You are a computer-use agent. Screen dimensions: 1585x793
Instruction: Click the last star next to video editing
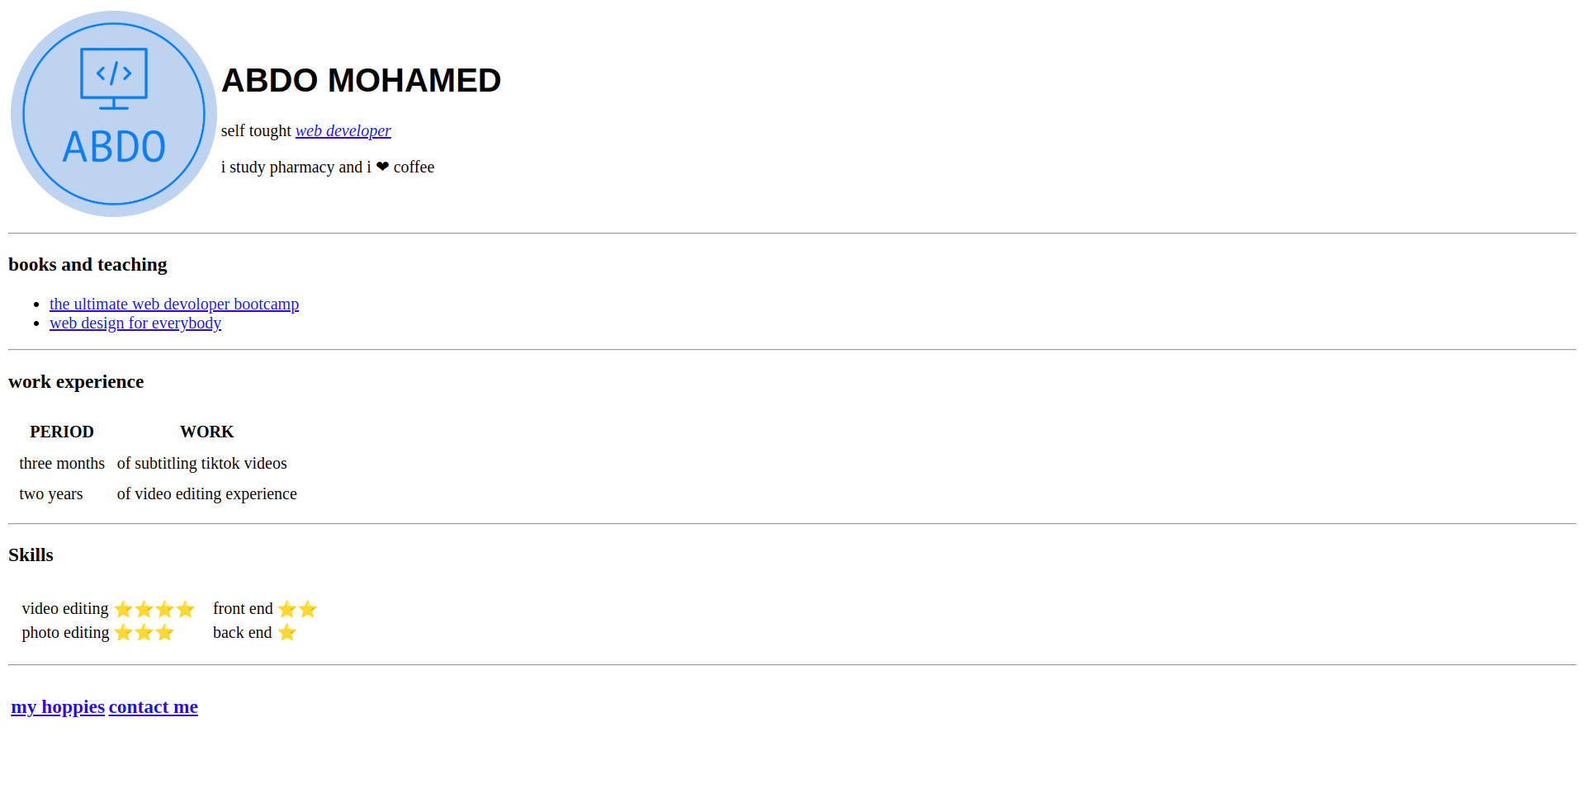click(186, 609)
